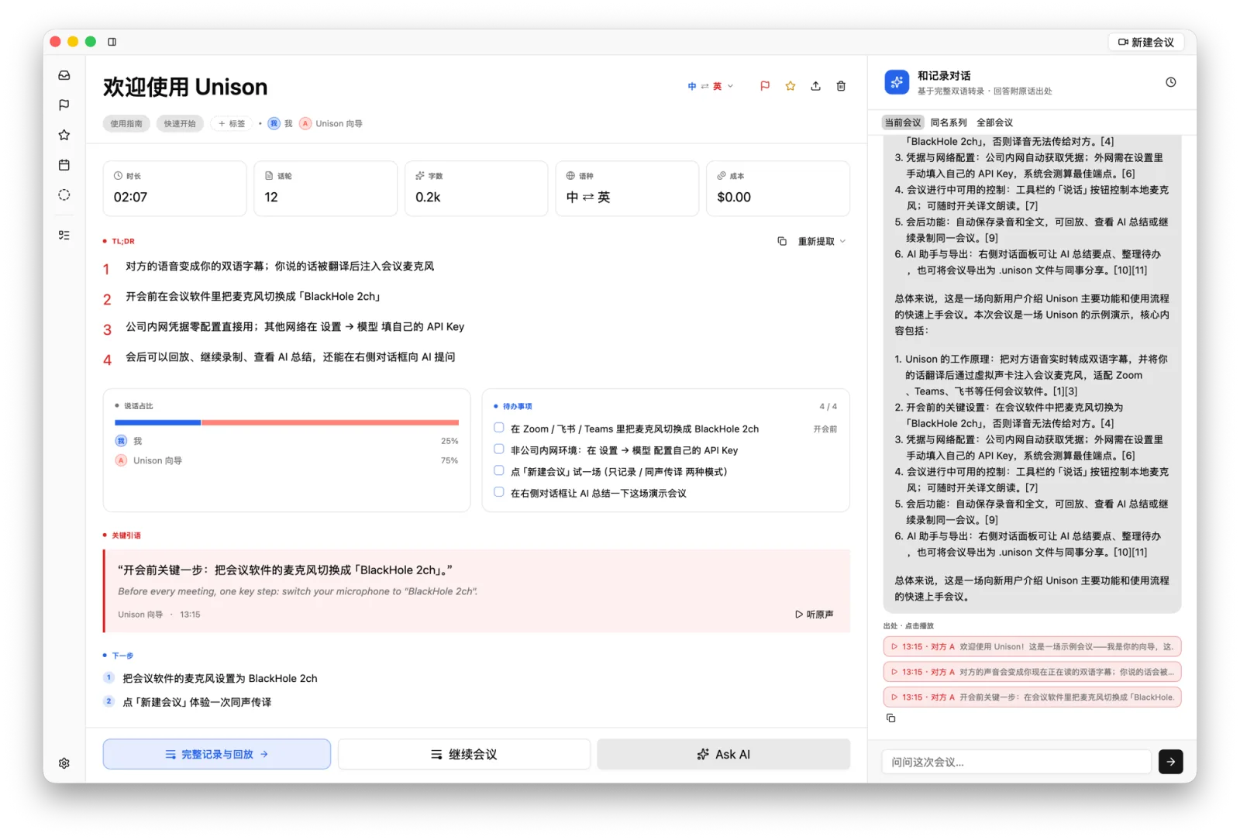Click the 时长 02:07 stat card
Viewport: 1240px width, 840px height.
pyautogui.click(x=175, y=188)
